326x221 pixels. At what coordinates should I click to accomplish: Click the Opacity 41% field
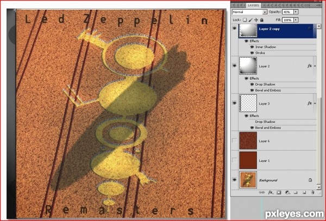pos(288,12)
